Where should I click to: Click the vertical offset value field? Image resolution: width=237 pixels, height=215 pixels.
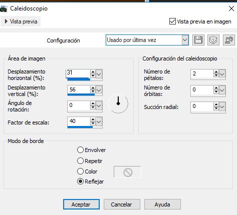click(79, 89)
